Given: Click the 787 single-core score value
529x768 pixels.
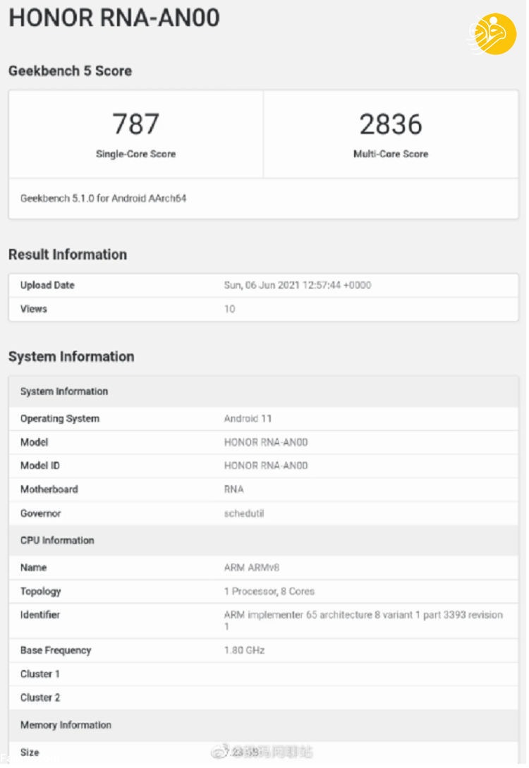Looking at the screenshot, I should point(135,124).
